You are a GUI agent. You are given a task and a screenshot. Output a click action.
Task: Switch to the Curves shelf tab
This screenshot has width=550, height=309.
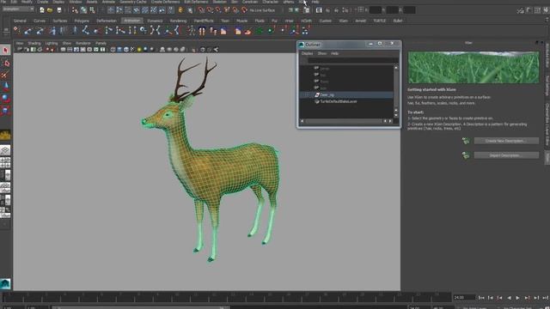[40, 21]
